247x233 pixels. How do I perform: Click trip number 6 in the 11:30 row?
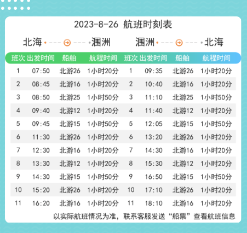click(x=18, y=137)
